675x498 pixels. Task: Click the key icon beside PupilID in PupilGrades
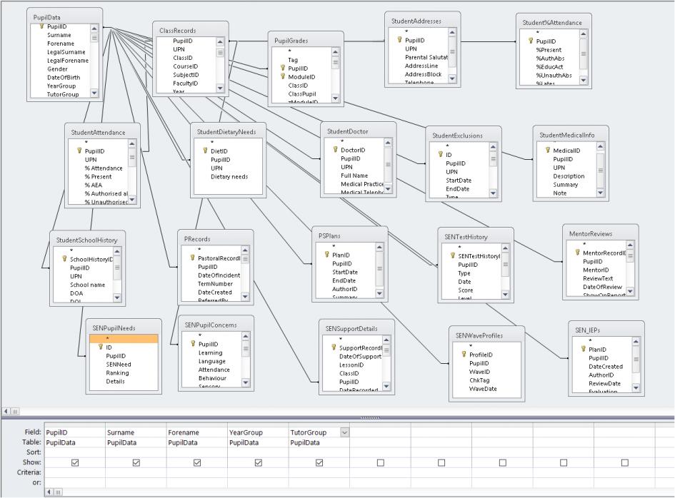pyautogui.click(x=283, y=68)
